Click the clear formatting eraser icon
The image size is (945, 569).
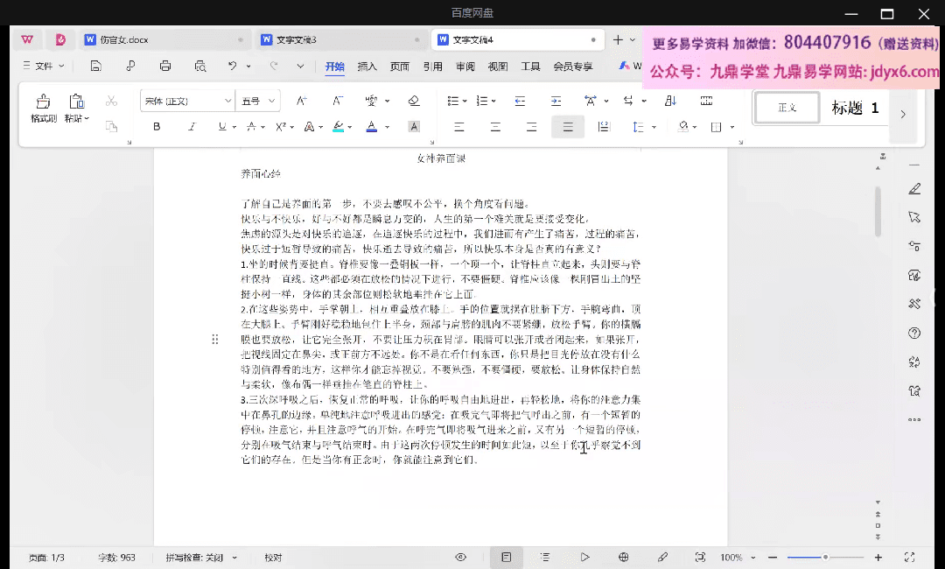click(x=414, y=102)
